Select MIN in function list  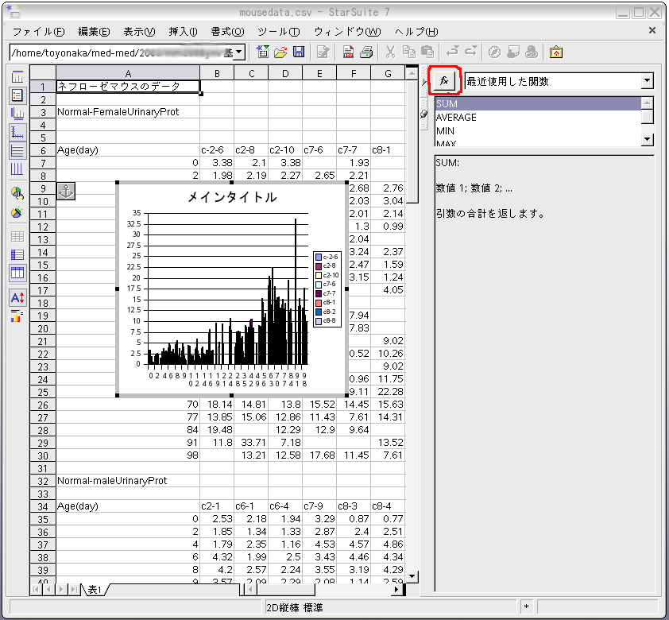[538, 131]
